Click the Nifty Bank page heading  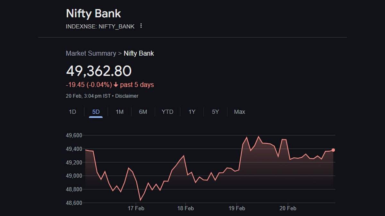(93, 14)
